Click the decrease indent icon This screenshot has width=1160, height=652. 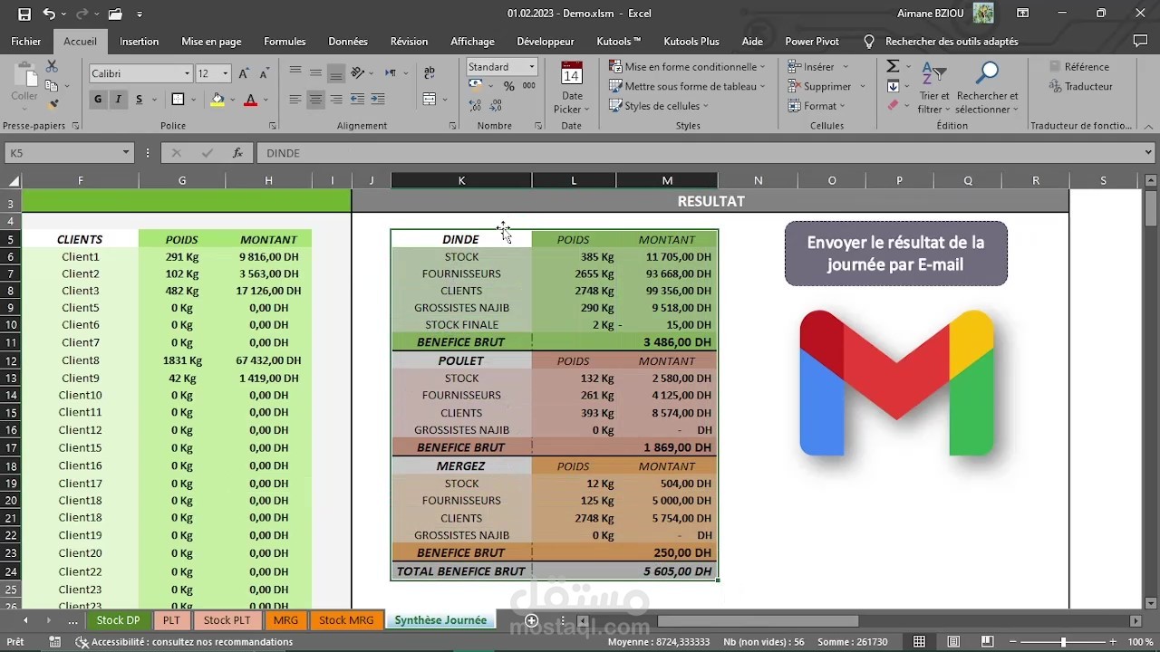[357, 100]
